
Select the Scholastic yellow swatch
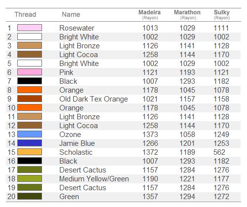[x=30, y=152]
